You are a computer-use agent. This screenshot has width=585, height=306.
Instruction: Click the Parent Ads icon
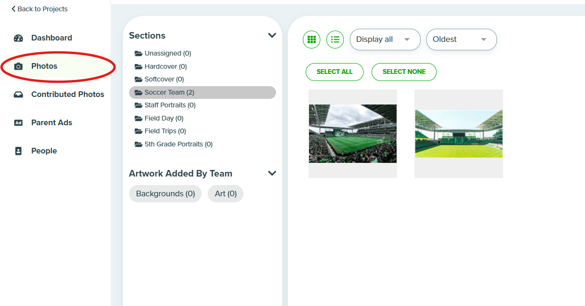point(18,123)
